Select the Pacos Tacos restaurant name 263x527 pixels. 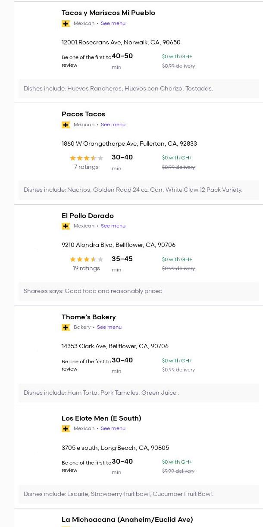click(x=83, y=114)
